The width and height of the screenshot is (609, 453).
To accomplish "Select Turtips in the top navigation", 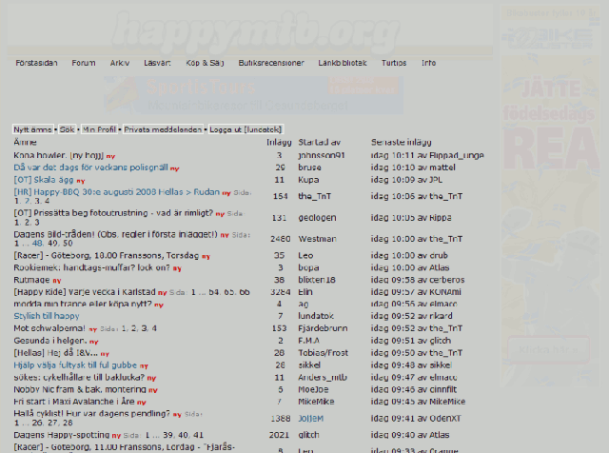I will click(x=394, y=63).
